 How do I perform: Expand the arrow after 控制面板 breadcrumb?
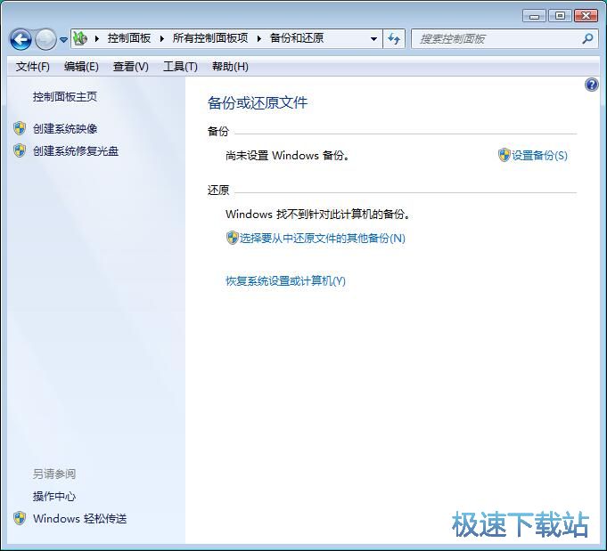162,38
